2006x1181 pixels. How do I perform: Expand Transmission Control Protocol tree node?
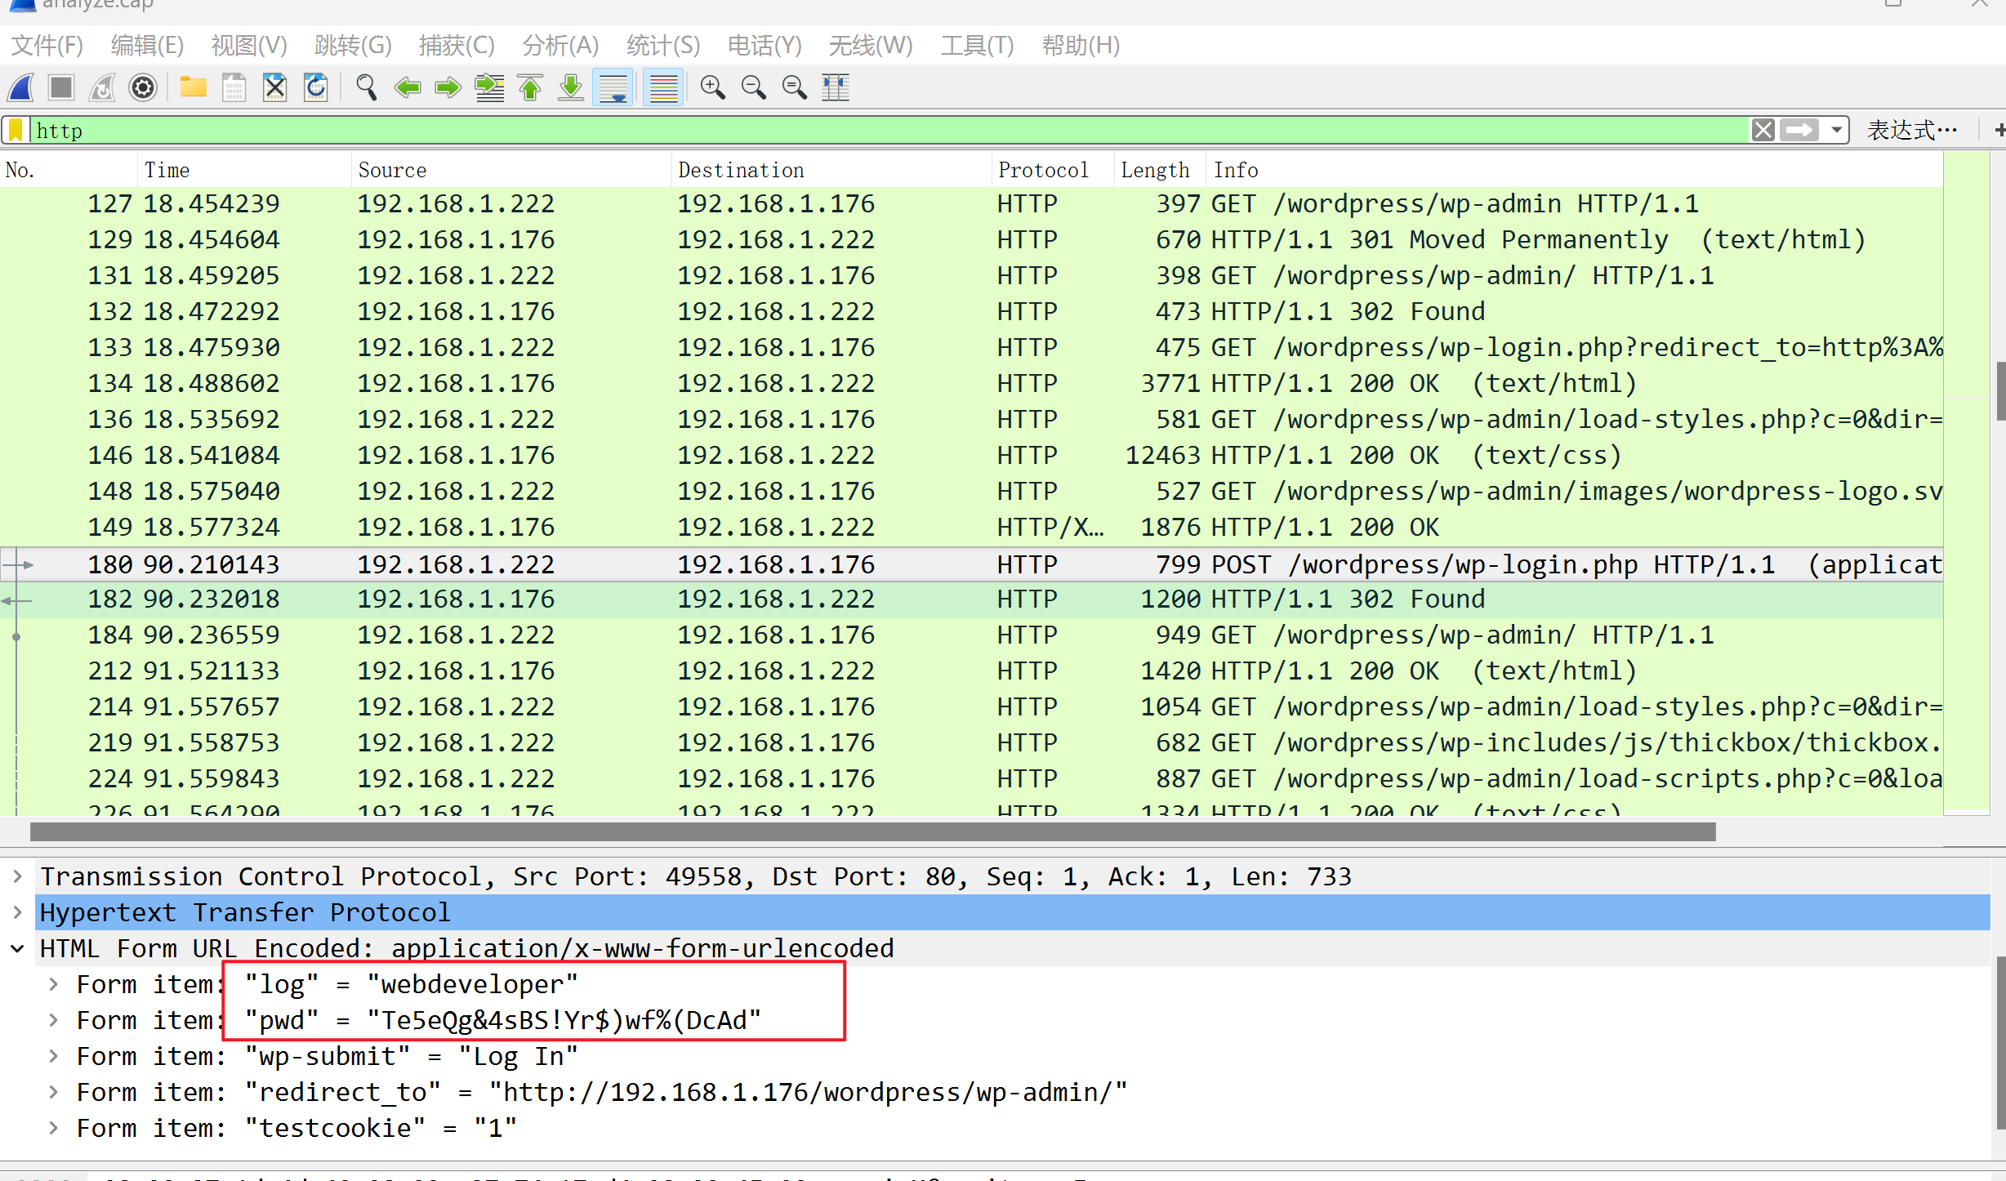[x=17, y=876]
